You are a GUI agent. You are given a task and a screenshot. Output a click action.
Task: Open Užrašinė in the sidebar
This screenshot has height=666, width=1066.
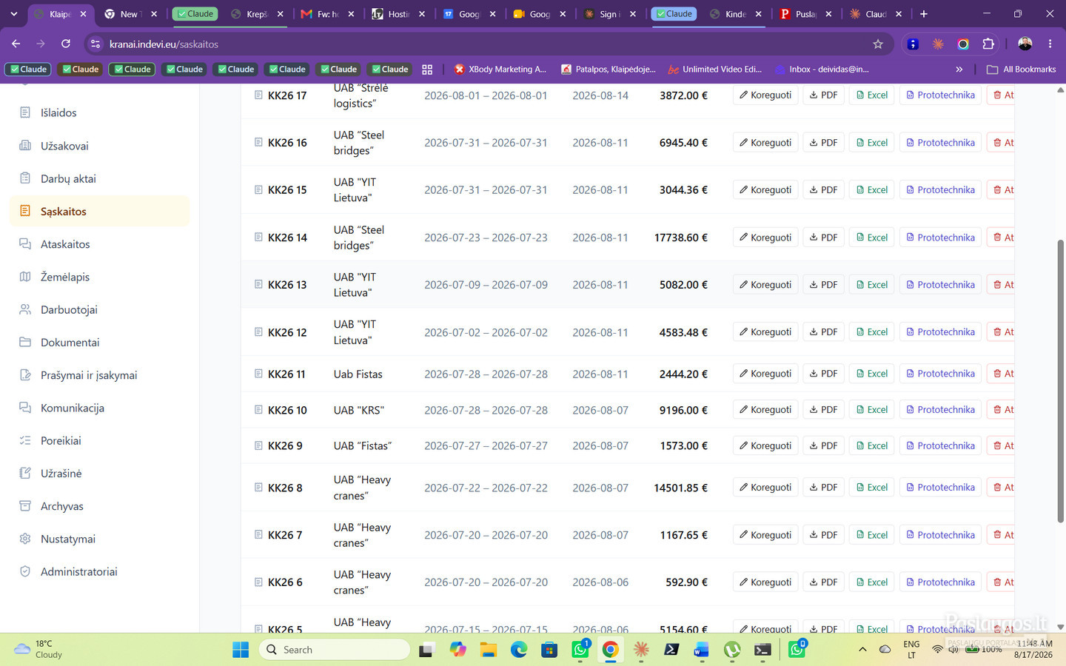(99, 473)
